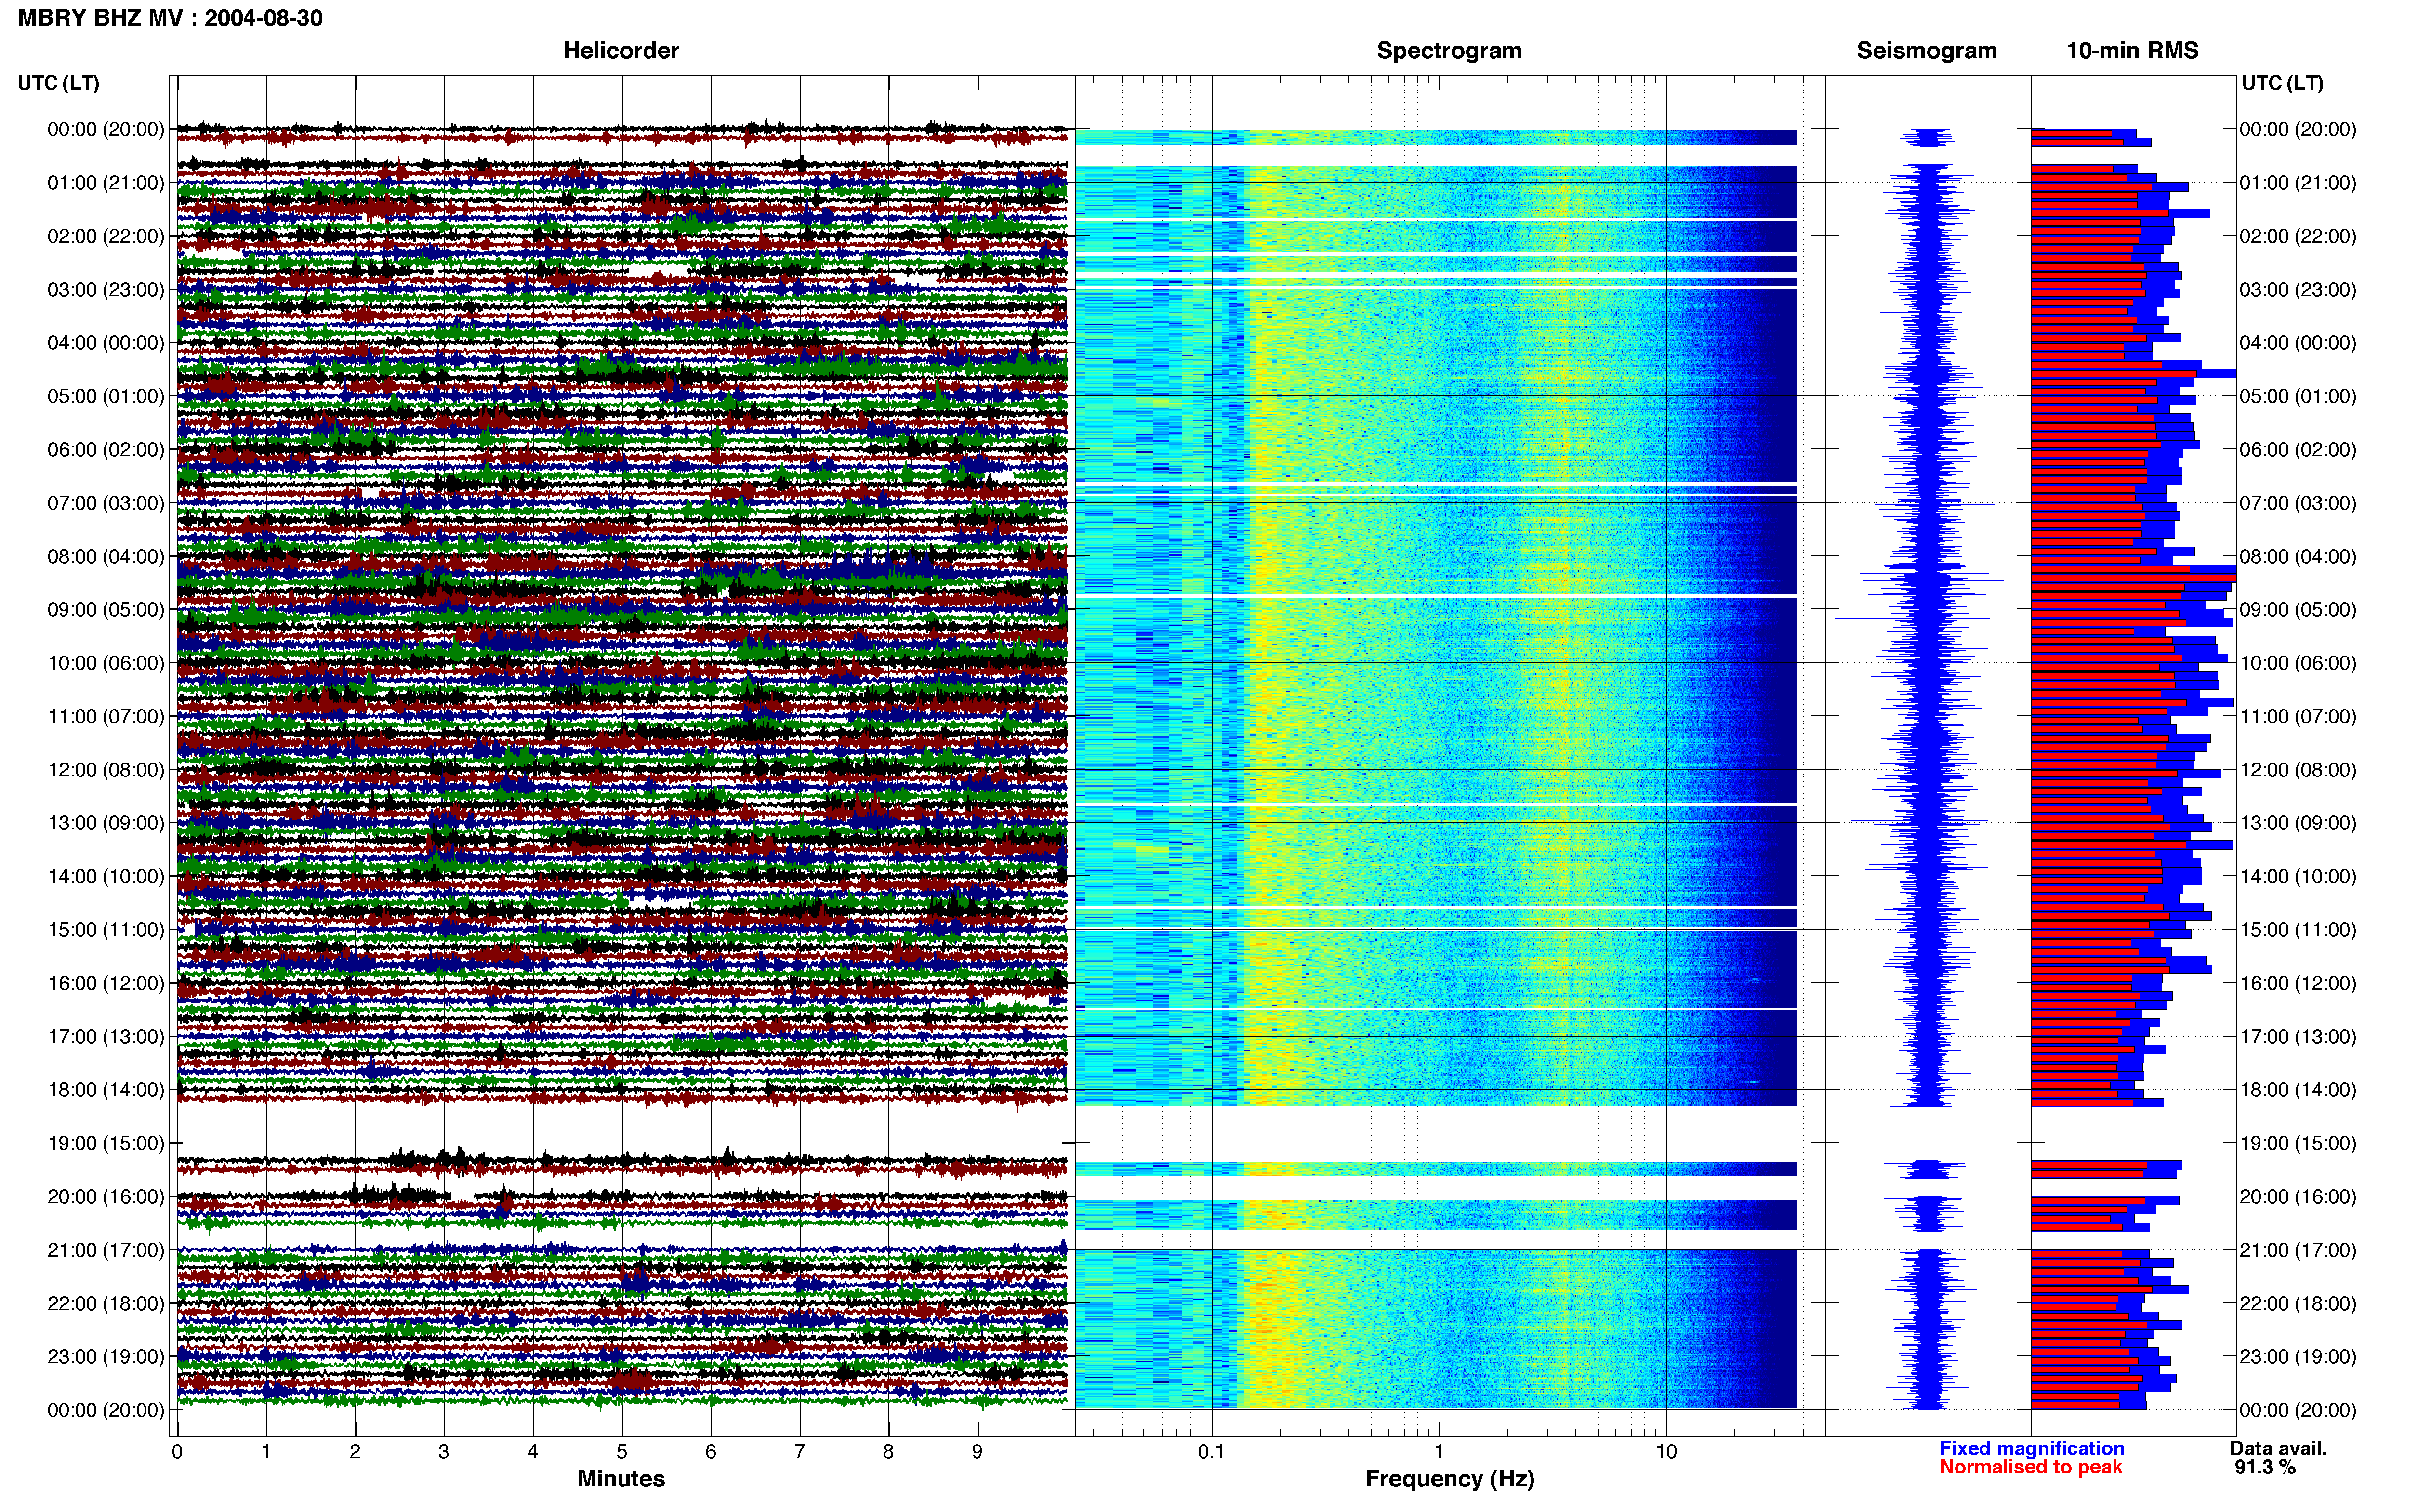
Task: Click the 'Frequency (Hz)' x-axis label
Action: 1449,1479
